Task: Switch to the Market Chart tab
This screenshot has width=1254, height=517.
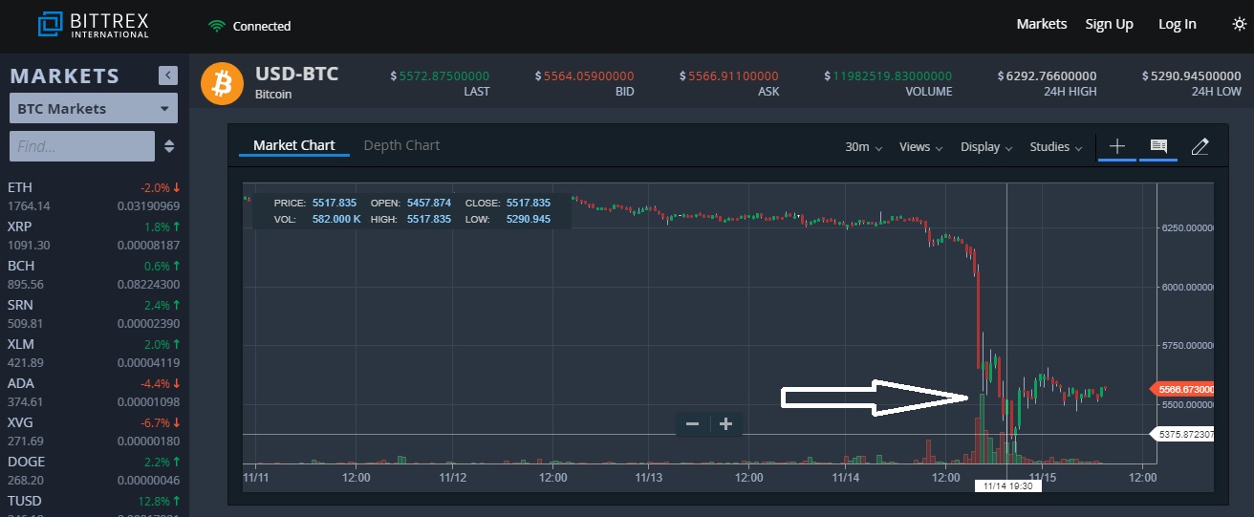Action: click(x=294, y=145)
